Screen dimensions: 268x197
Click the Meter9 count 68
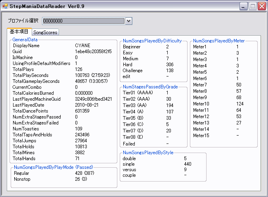coord(239,98)
